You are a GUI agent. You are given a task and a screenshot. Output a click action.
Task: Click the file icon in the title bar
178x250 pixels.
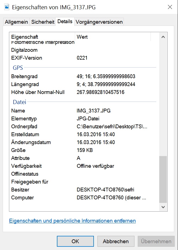7,7
